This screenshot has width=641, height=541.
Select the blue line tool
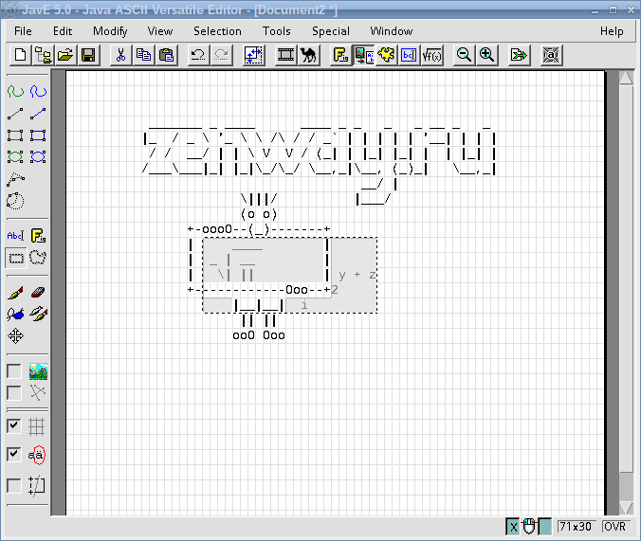point(38,114)
